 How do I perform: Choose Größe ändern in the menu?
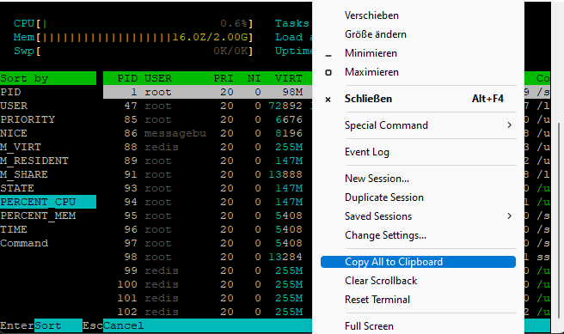[x=418, y=34]
